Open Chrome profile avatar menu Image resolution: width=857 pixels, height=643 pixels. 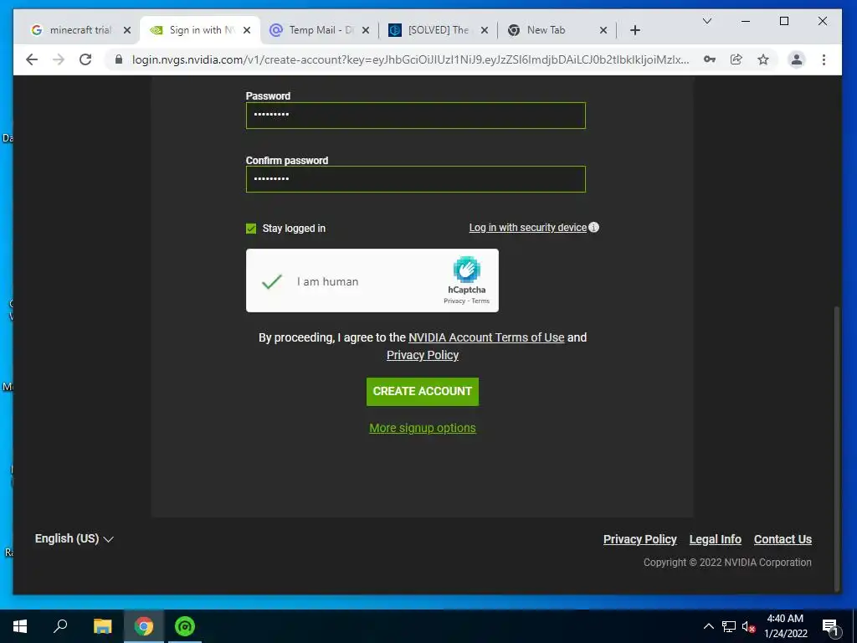(x=797, y=59)
